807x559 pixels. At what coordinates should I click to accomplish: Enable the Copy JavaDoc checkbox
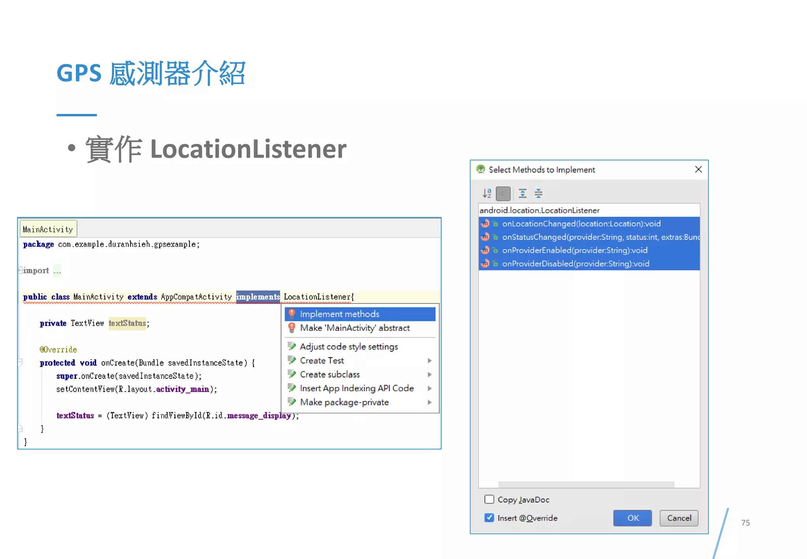click(489, 499)
